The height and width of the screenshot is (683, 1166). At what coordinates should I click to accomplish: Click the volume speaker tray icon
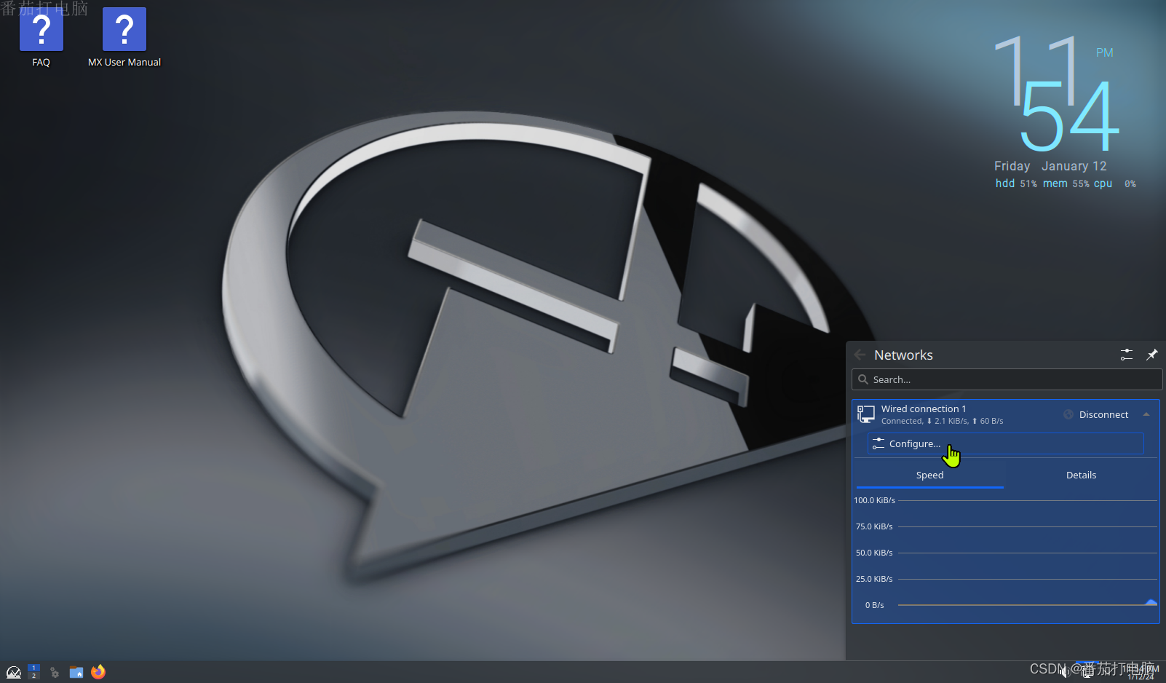[x=1064, y=672]
